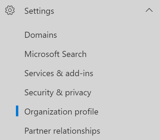
Task: Click the blue bar beside Organization profile
Action: (17, 111)
